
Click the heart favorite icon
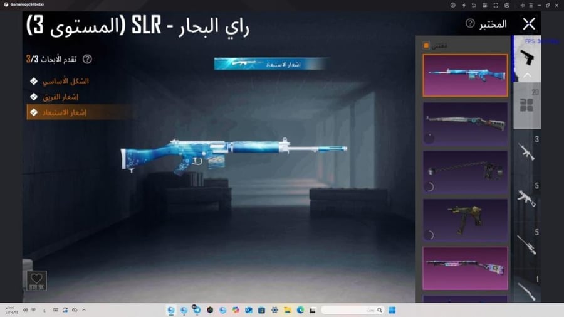[x=36, y=281]
